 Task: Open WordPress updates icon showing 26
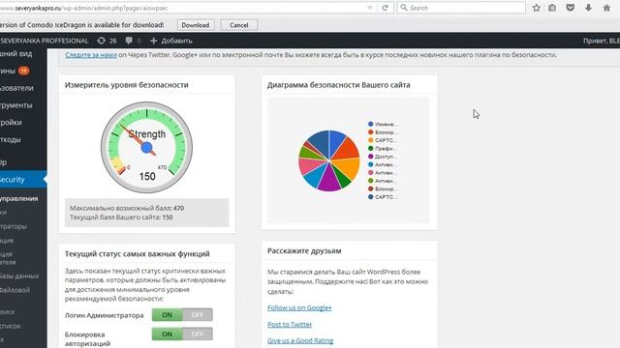point(101,41)
